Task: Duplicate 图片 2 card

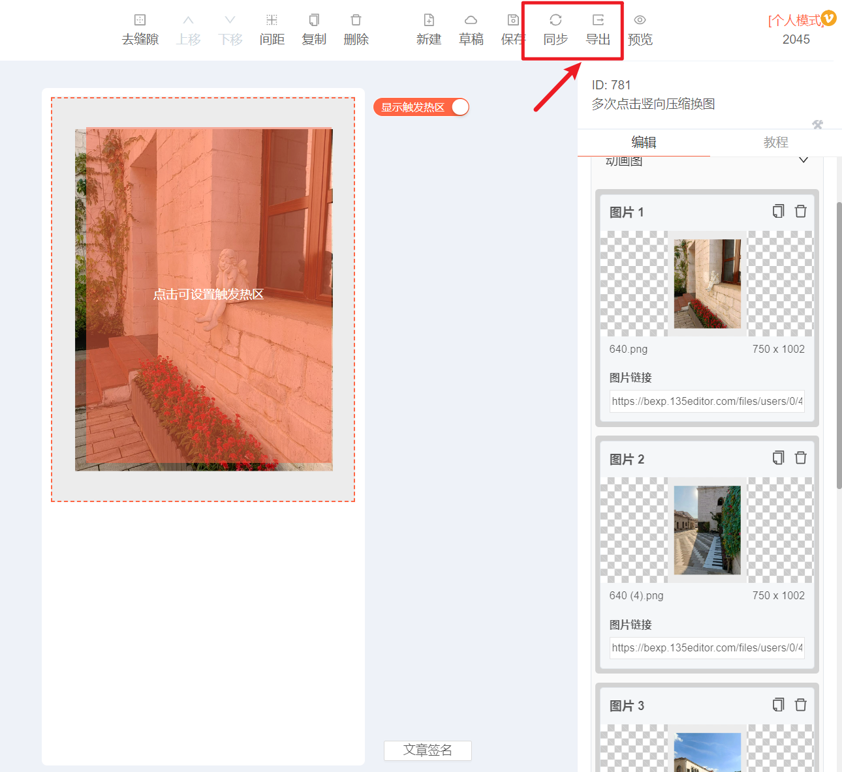Action: 778,458
